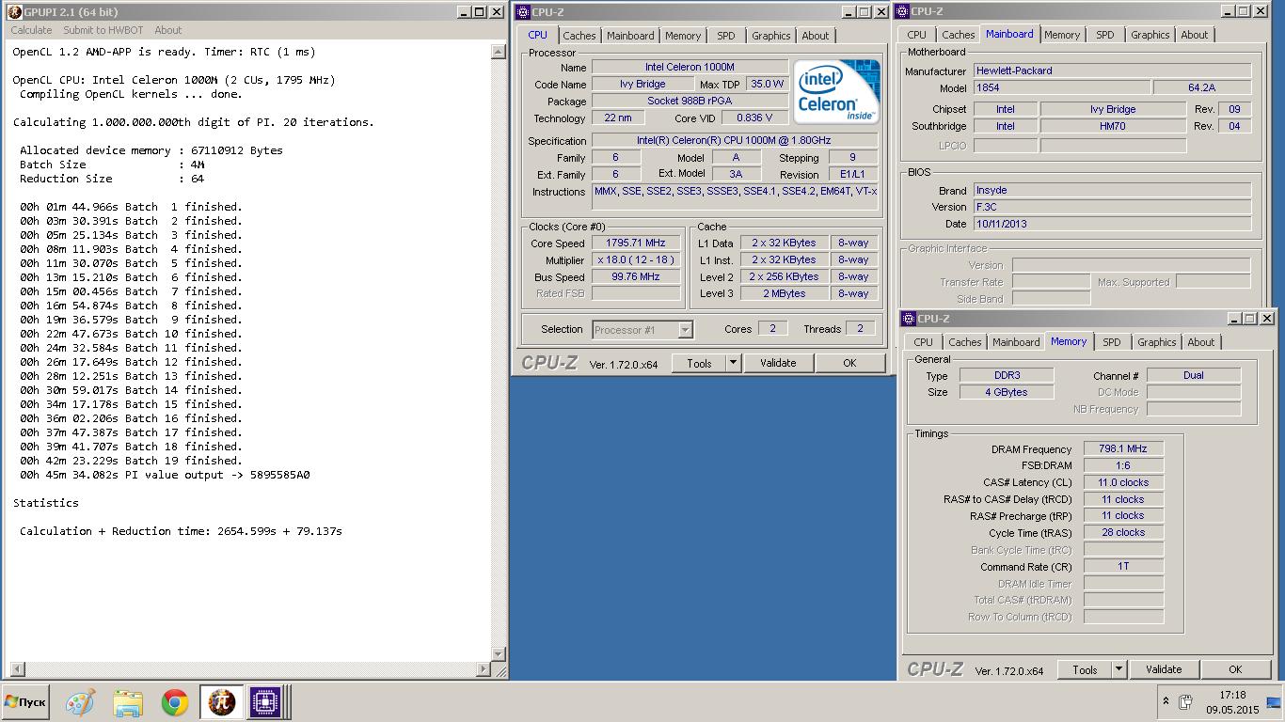Open Google Chrome from taskbar
This screenshot has height=722, width=1285.
pyautogui.click(x=174, y=702)
